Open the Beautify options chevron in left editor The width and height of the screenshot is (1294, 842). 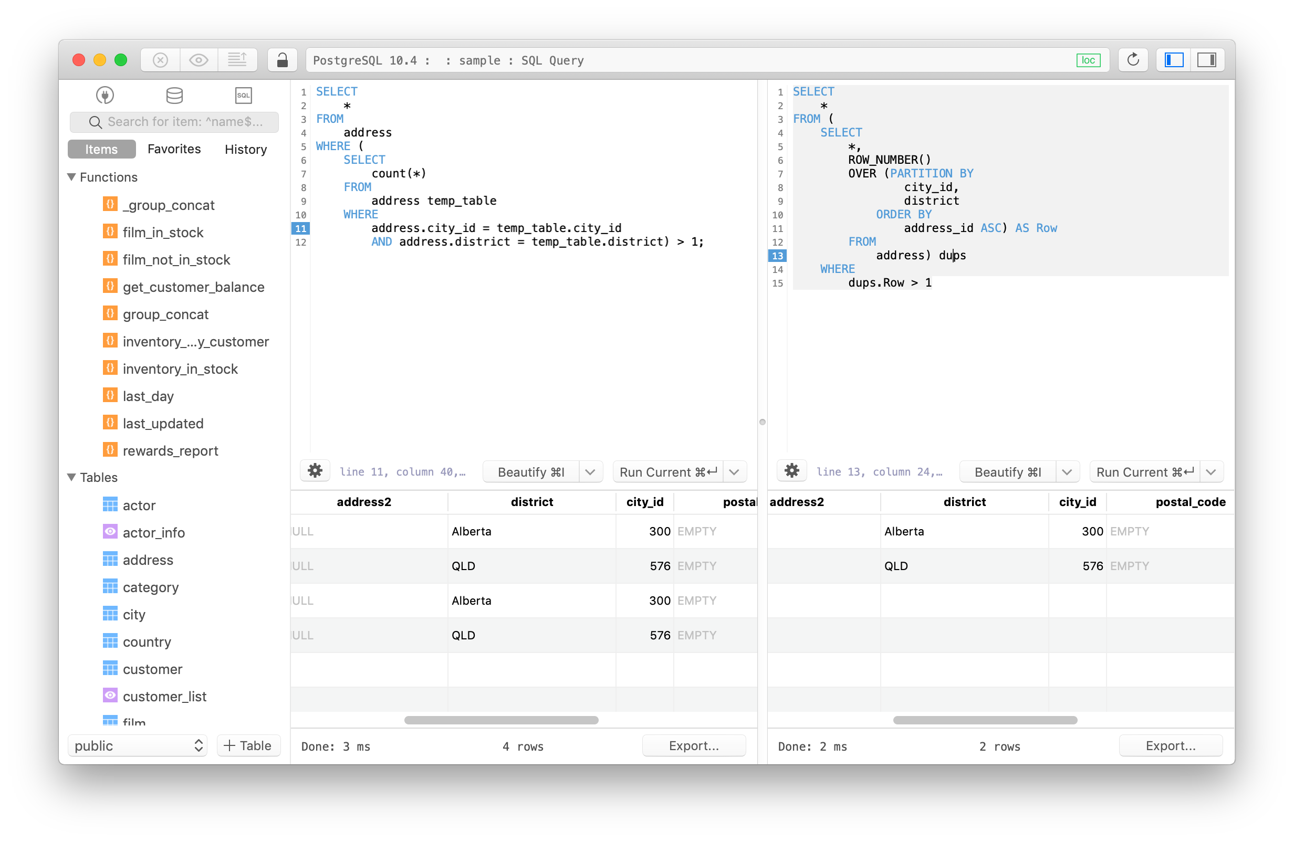click(590, 471)
